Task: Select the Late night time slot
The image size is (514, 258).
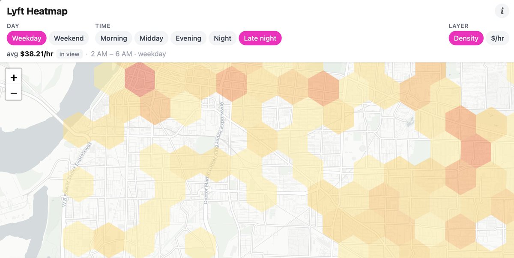Action: click(x=260, y=38)
